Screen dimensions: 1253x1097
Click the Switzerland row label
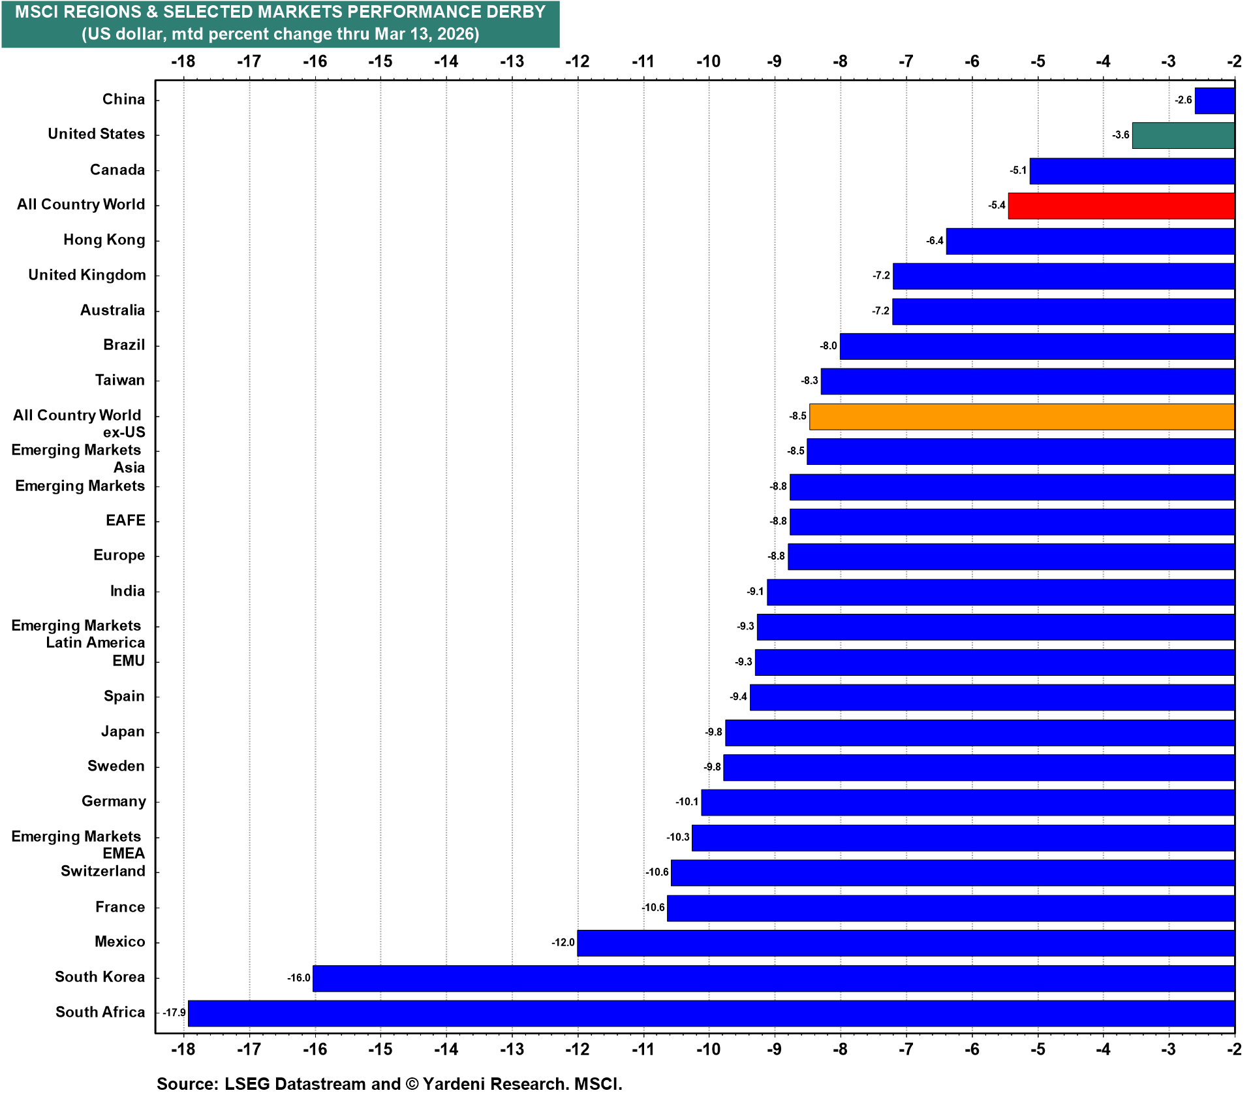click(102, 871)
